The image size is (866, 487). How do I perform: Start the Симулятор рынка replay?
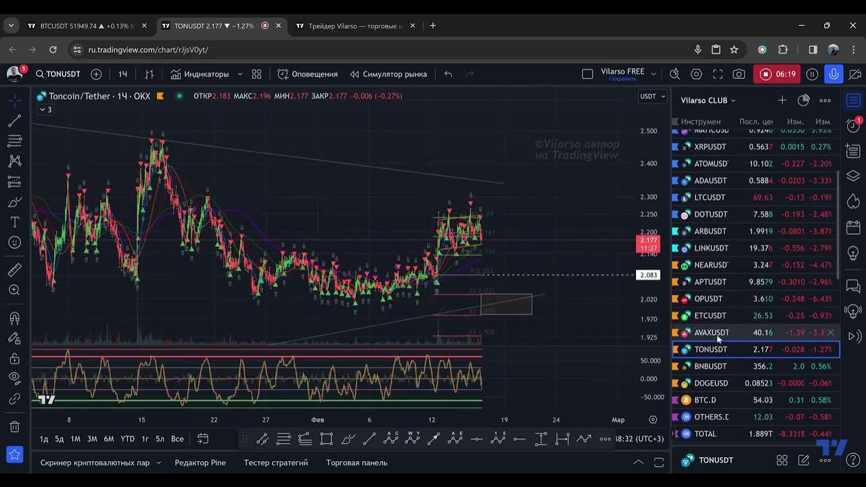[x=389, y=74]
